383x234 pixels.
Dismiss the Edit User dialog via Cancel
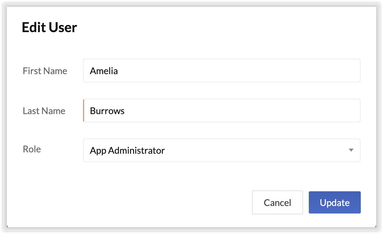(x=277, y=203)
